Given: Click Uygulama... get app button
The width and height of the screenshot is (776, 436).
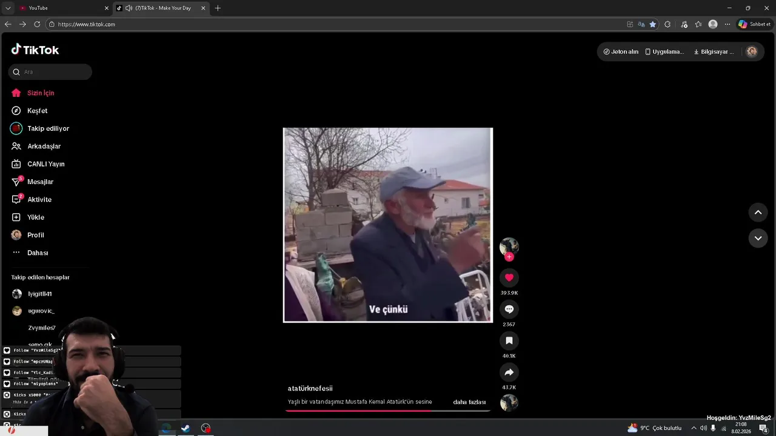Looking at the screenshot, I should click(x=664, y=51).
